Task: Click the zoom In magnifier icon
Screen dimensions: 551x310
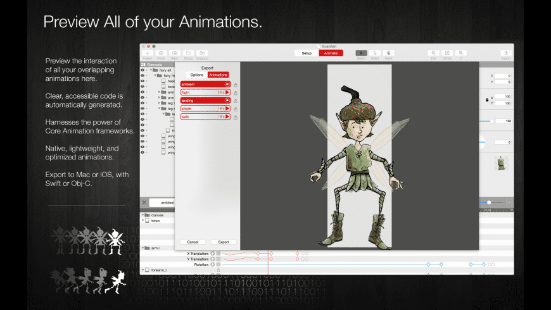Action: (x=460, y=53)
